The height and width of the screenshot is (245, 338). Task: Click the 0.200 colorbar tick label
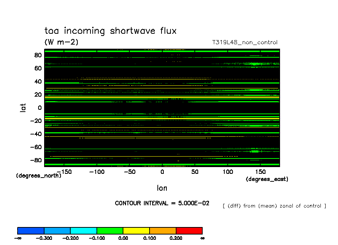[176, 238]
